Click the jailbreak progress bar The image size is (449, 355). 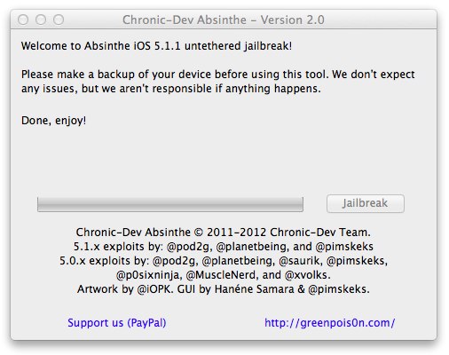click(170, 204)
